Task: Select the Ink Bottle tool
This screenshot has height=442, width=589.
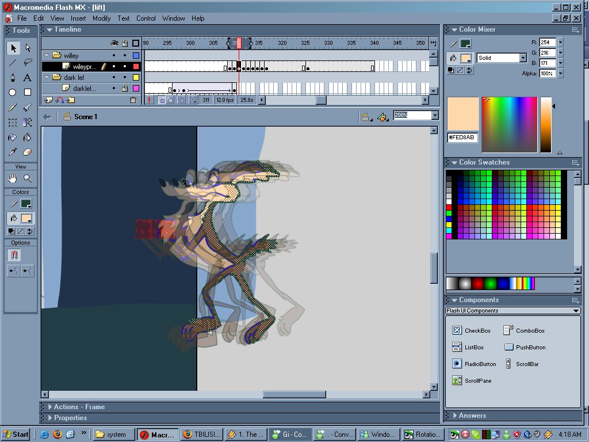Action: click(x=13, y=137)
